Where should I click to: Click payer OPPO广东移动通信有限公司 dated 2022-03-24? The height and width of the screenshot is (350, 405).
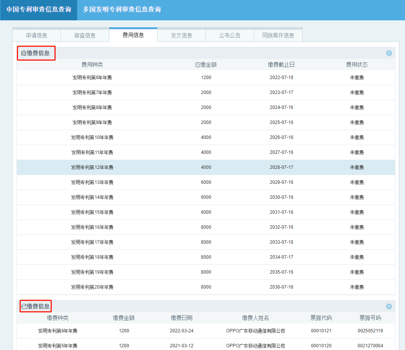[255, 331]
